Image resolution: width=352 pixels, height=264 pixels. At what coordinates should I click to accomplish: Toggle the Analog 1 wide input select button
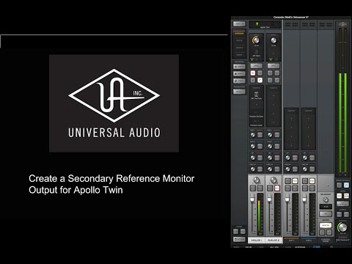pyautogui.click(x=256, y=66)
